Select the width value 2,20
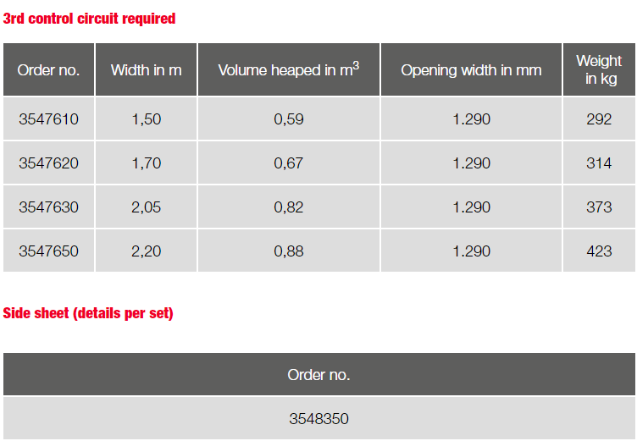The width and height of the screenshot is (637, 441). tap(147, 251)
